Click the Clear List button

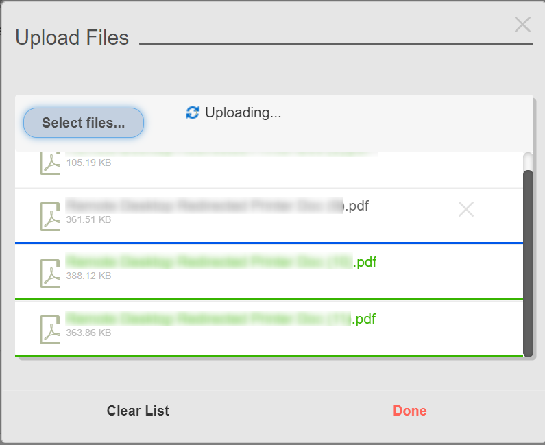click(138, 411)
